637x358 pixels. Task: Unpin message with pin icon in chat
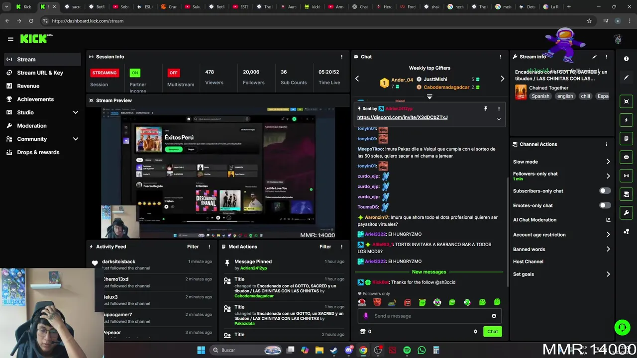tap(486, 108)
